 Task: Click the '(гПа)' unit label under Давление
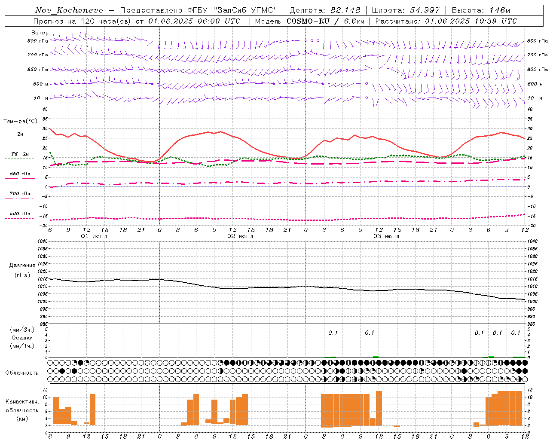pos(22,275)
